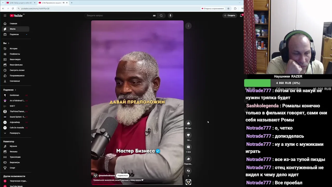Open comments (1 924)
The image size is (332, 187).
(188, 147)
